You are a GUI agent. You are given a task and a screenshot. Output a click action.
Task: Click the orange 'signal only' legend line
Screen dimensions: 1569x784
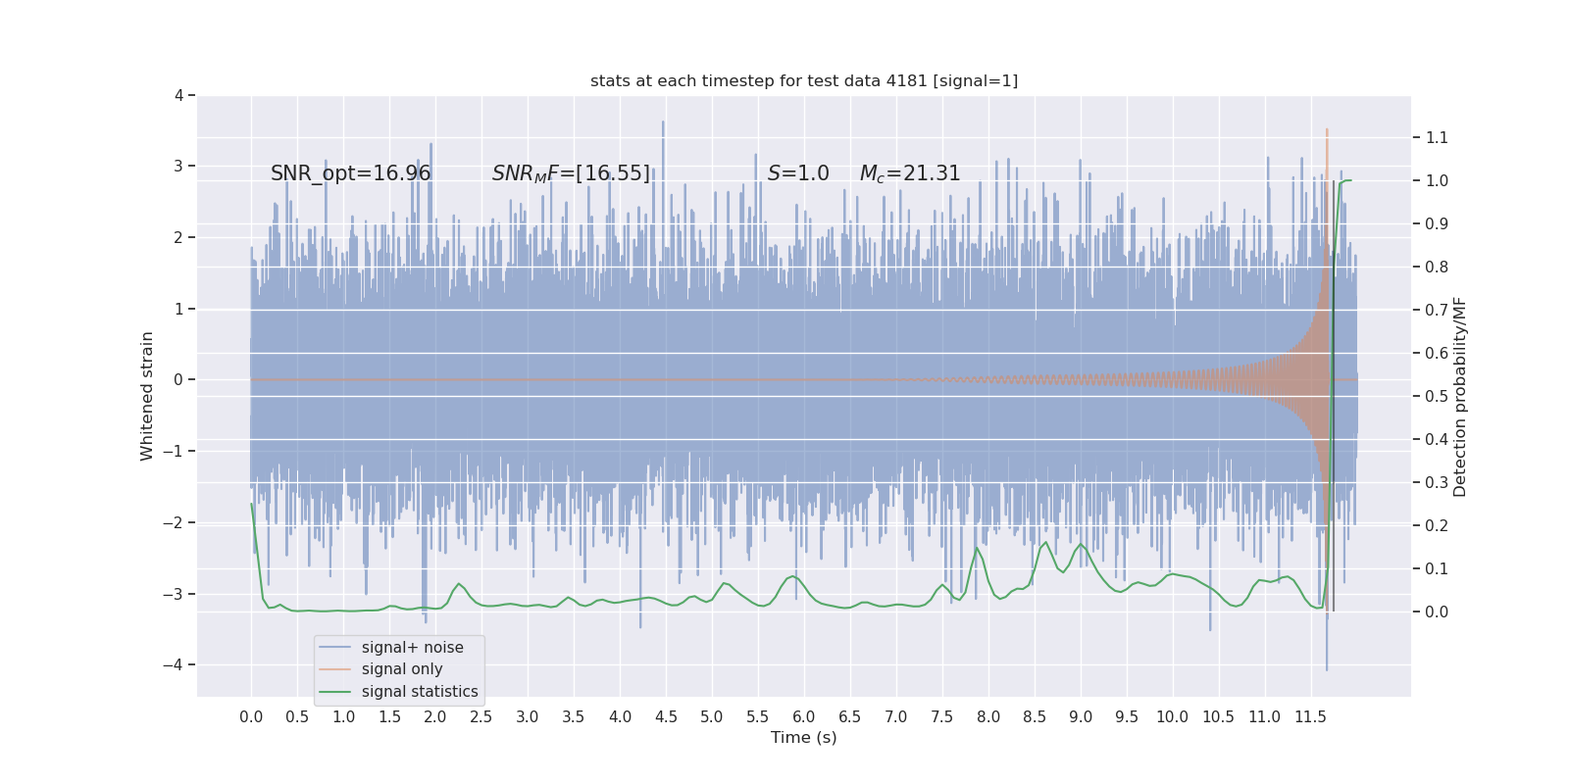[x=334, y=669]
